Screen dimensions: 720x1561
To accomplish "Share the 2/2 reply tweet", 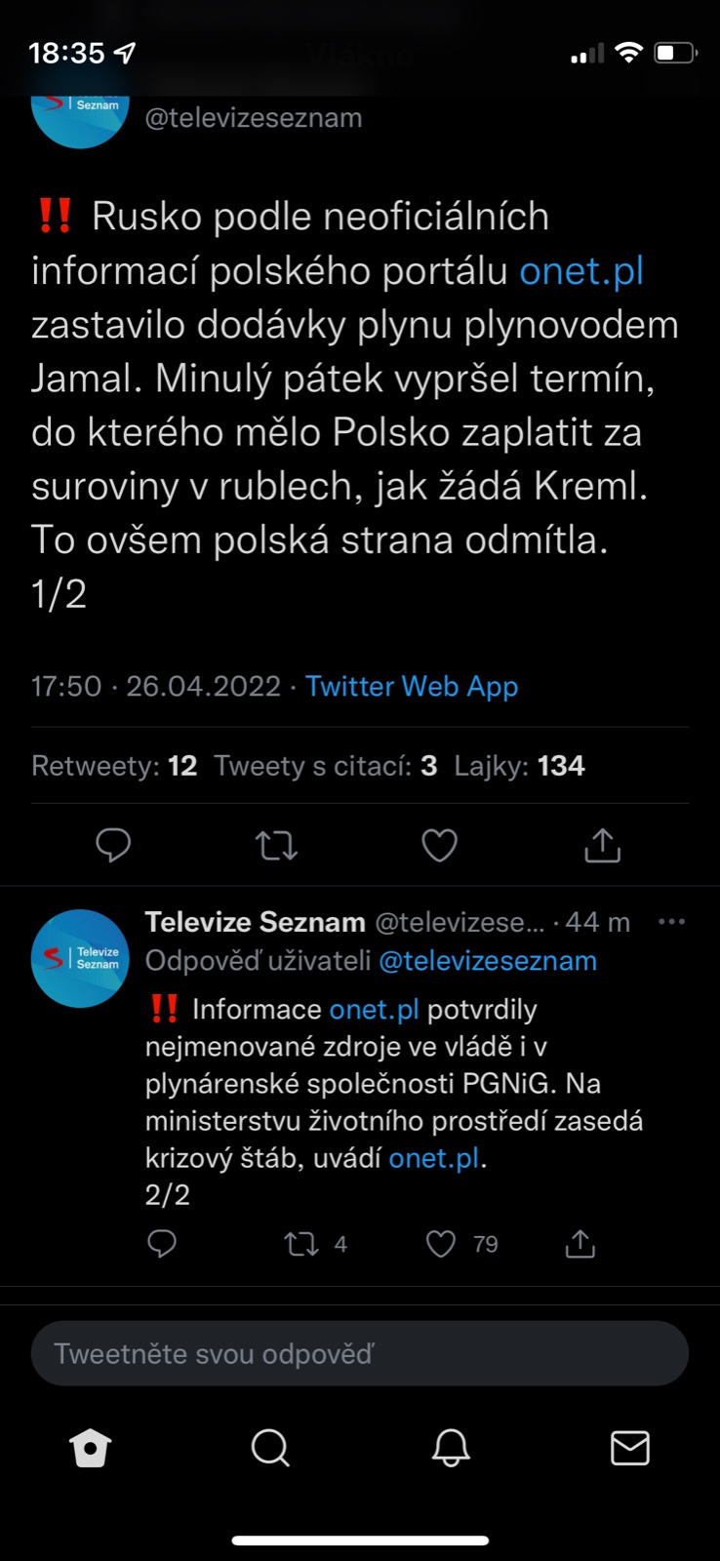I will click(x=580, y=1243).
